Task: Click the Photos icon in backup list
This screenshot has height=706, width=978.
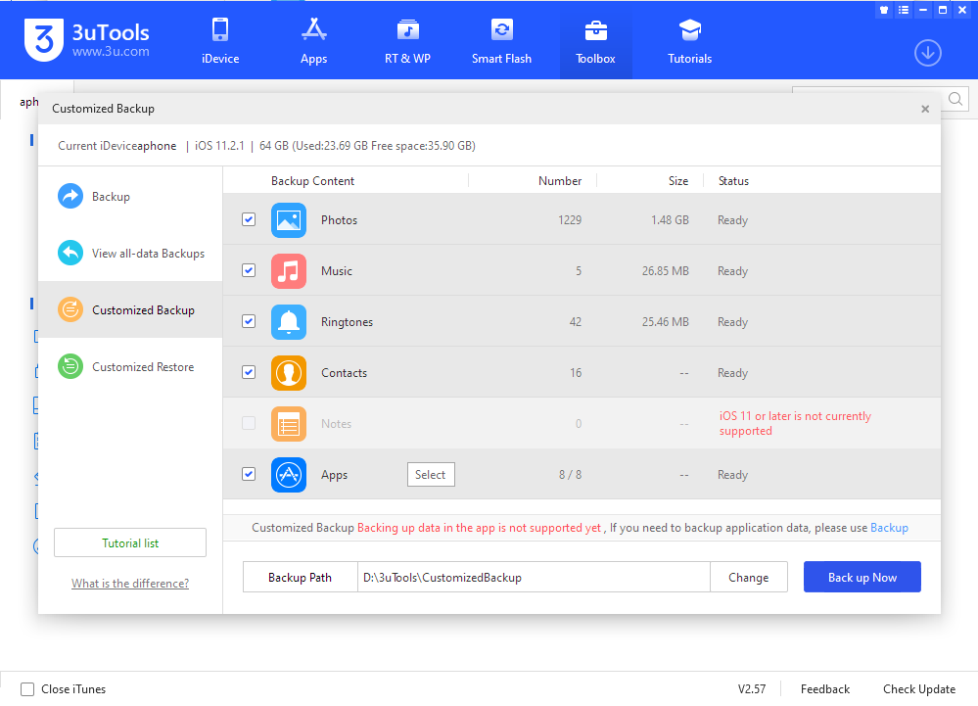Action: [x=288, y=220]
